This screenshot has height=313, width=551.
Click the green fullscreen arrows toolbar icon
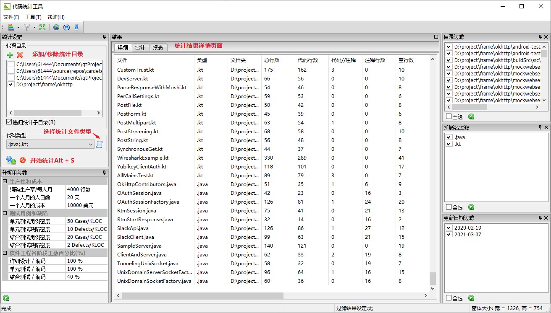click(42, 27)
